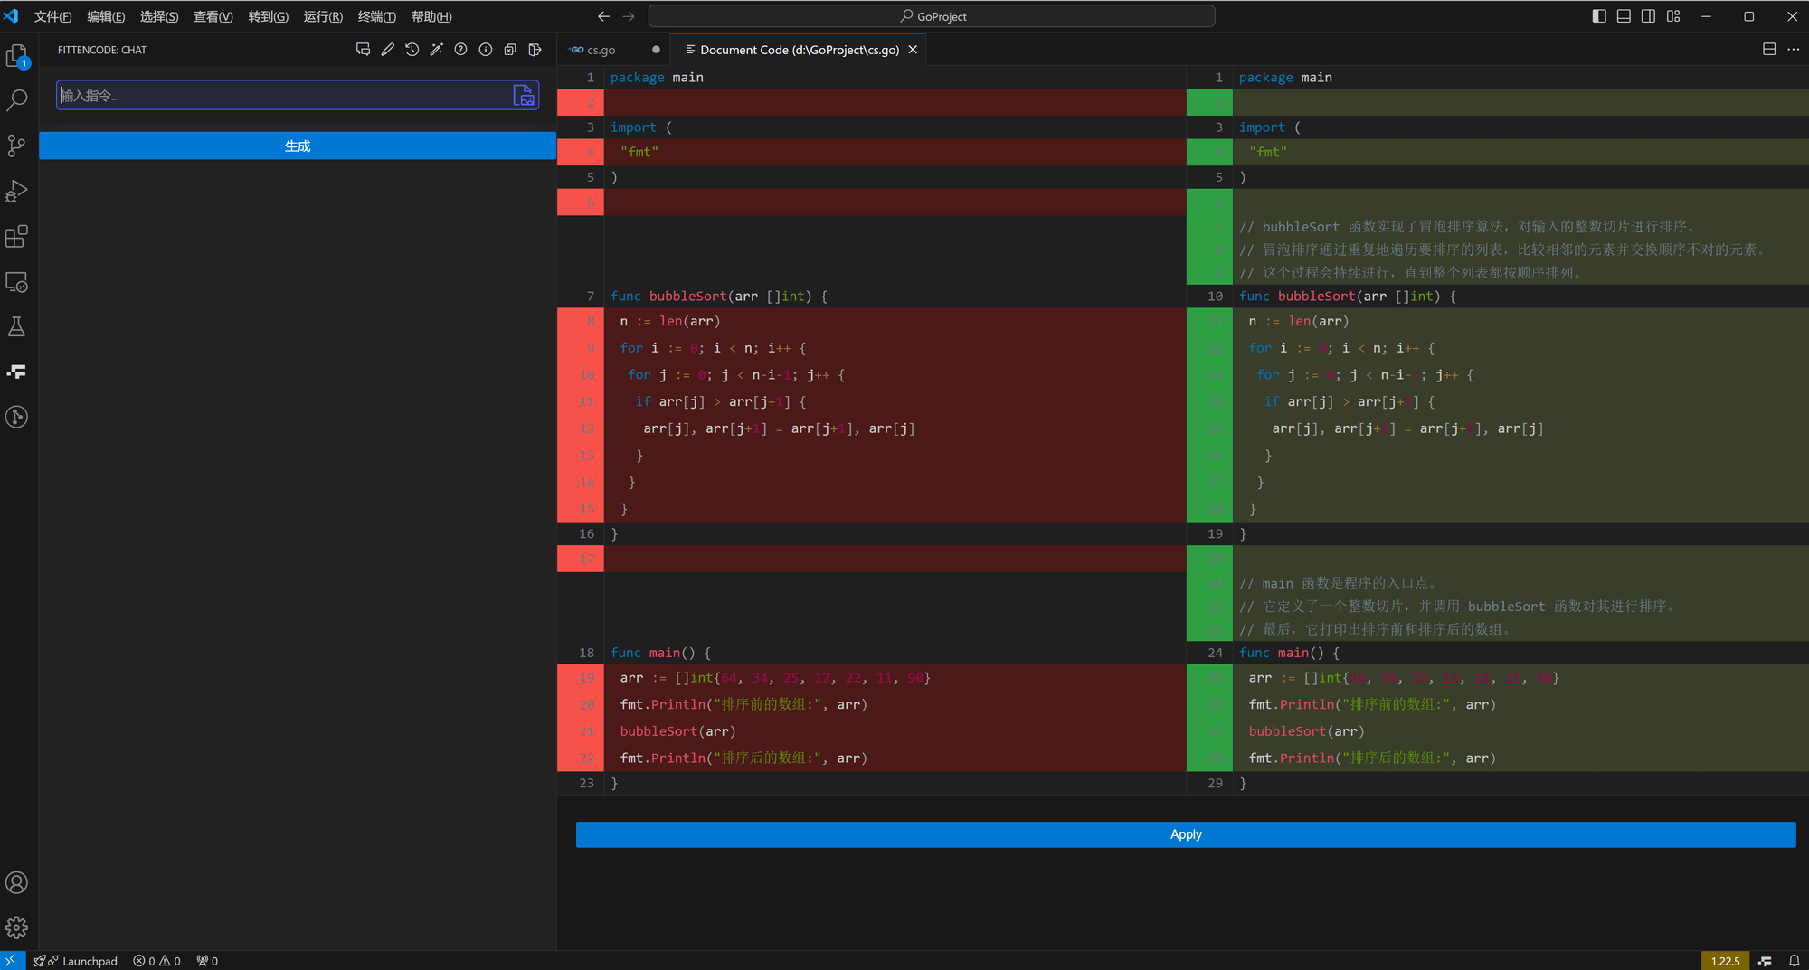Click the attach image file icon
The image size is (1809, 970).
pyautogui.click(x=523, y=95)
